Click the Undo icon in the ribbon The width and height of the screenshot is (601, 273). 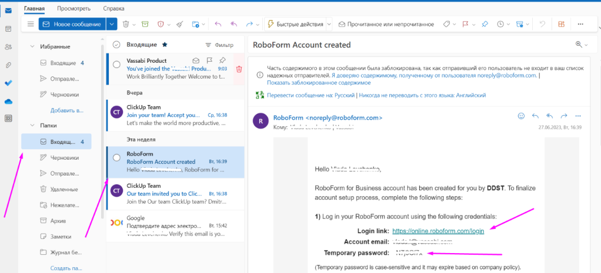542,24
